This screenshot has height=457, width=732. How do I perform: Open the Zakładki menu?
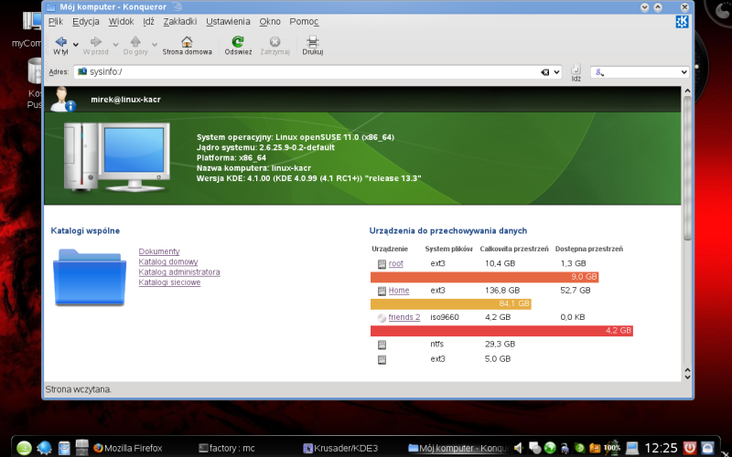coord(179,21)
